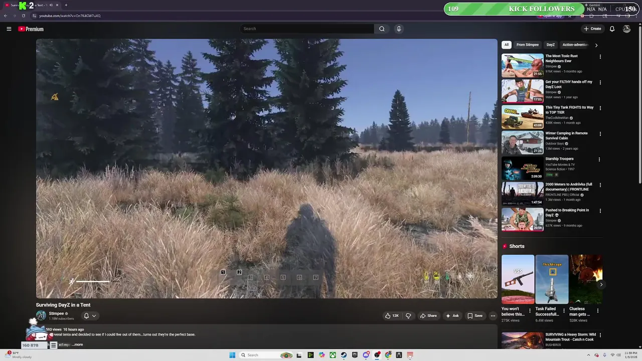Viewport: 642px width, 361px height.
Task: Open the account avatar menu
Action: tap(626, 29)
